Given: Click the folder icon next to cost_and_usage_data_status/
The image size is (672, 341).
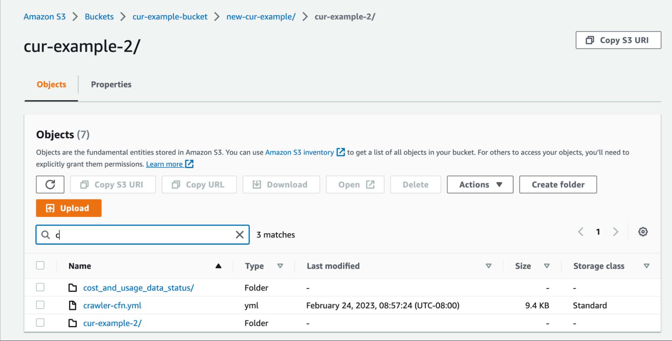Looking at the screenshot, I should tap(72, 287).
